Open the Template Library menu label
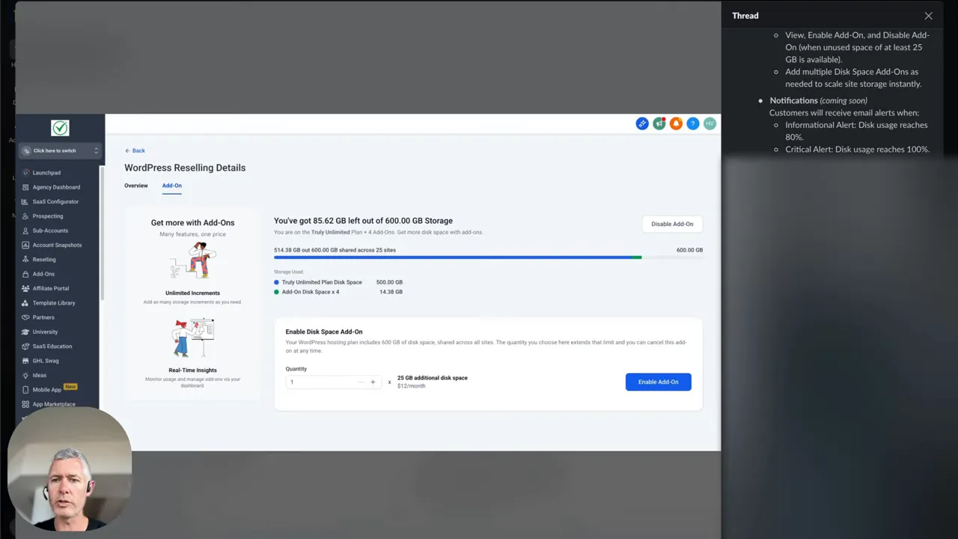Viewport: 958px width, 539px height. click(54, 303)
